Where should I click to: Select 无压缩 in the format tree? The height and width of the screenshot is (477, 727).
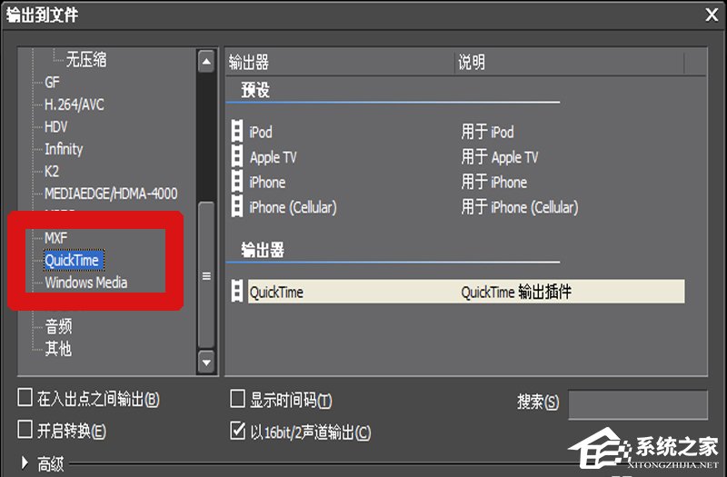(x=86, y=59)
